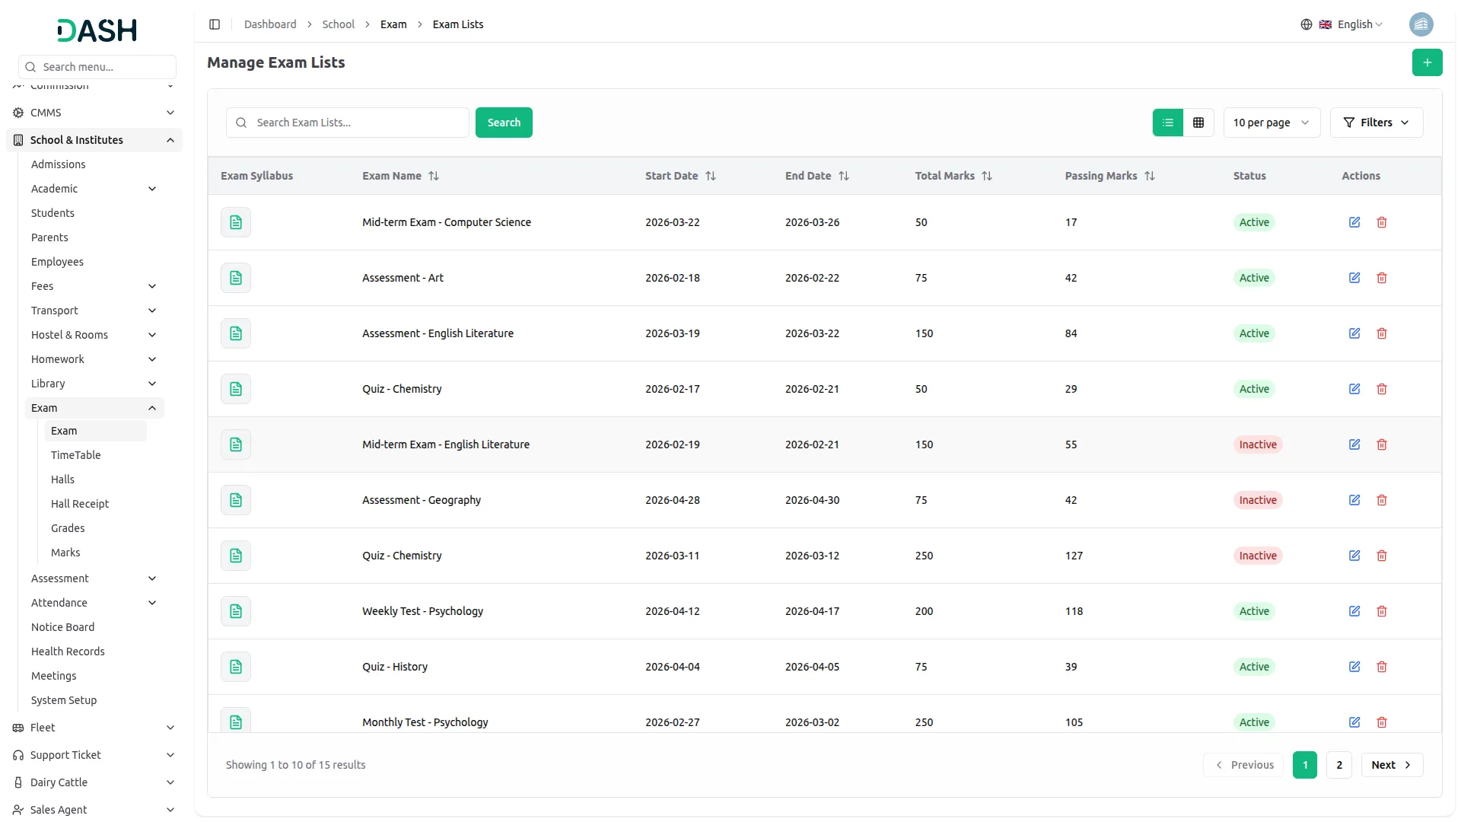Go to the Next page of results
The height and width of the screenshot is (822, 1461).
pyautogui.click(x=1390, y=764)
